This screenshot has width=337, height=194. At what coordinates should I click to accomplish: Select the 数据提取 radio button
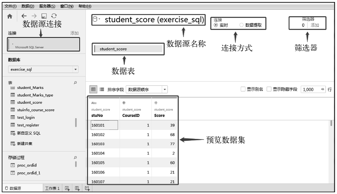click(x=241, y=25)
